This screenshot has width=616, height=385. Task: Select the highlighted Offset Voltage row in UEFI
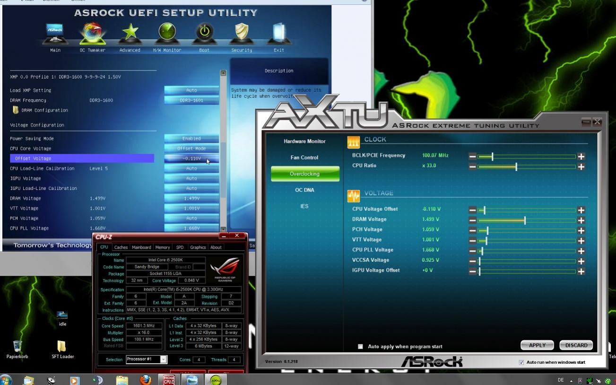point(82,158)
